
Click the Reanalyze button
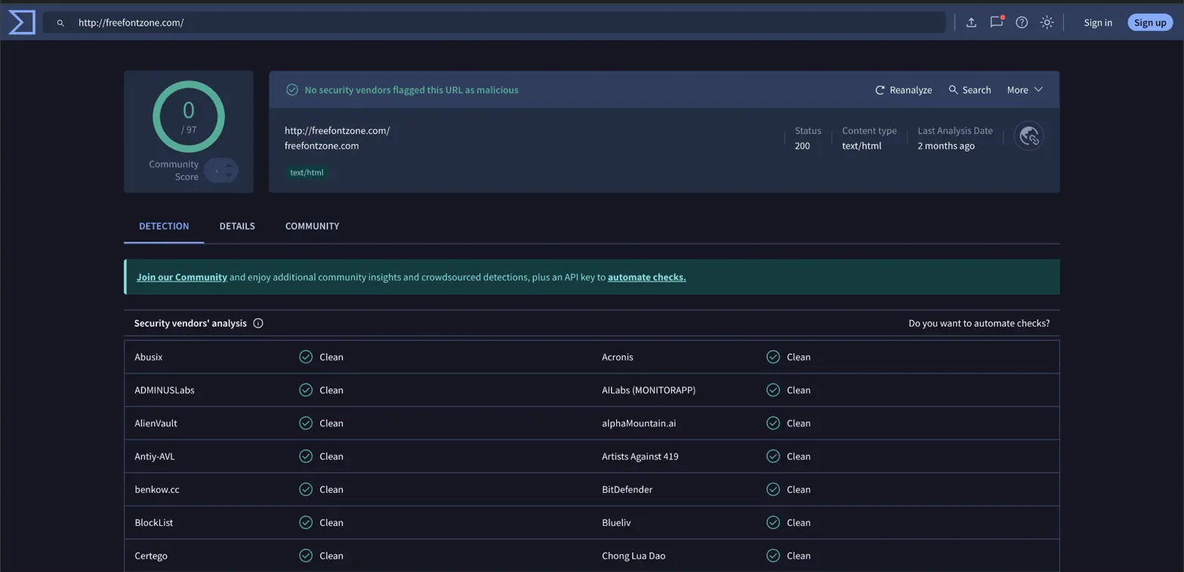click(903, 90)
